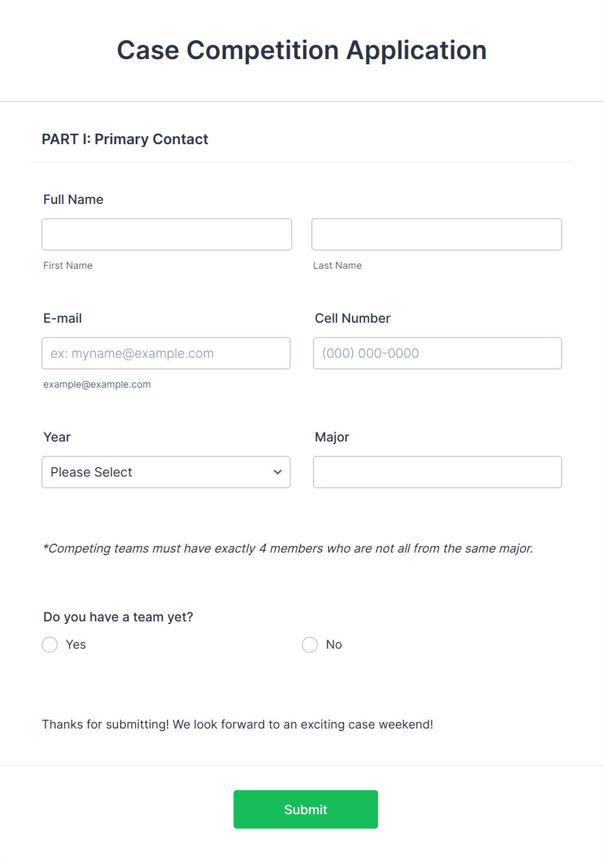Click the 'No' option label text
Image resolution: width=604 pixels, height=861 pixels.
pyautogui.click(x=334, y=645)
